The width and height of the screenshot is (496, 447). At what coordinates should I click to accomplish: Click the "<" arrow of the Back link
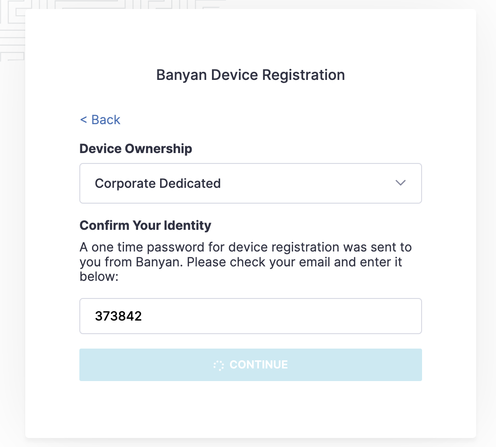click(83, 120)
